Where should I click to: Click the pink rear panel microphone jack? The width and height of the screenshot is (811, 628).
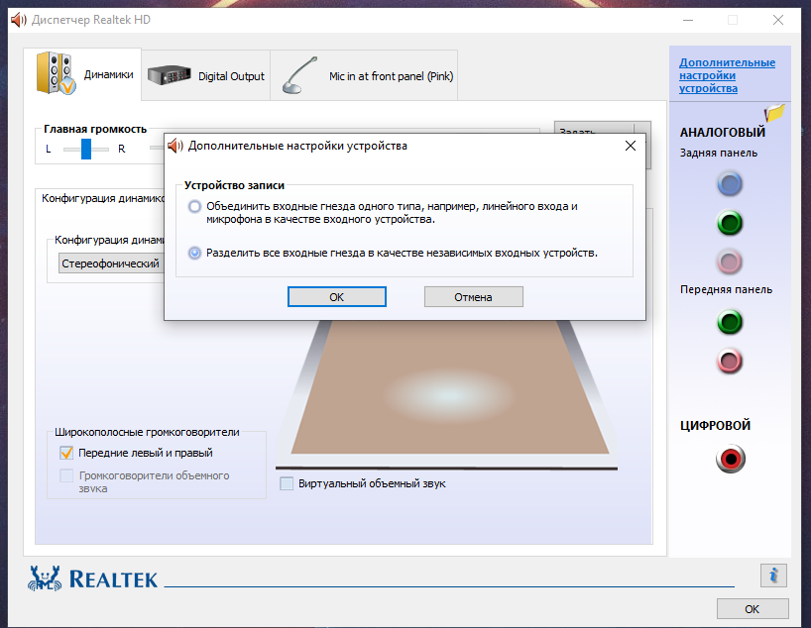730,262
